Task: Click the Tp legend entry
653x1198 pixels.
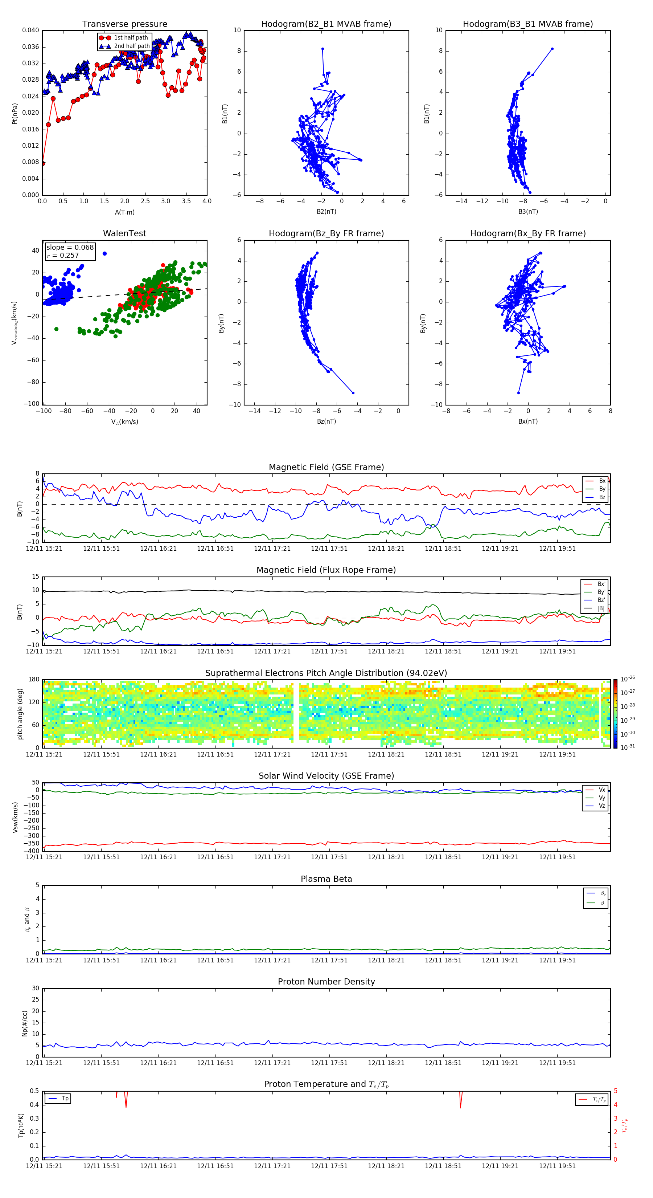Action: pos(58,1099)
